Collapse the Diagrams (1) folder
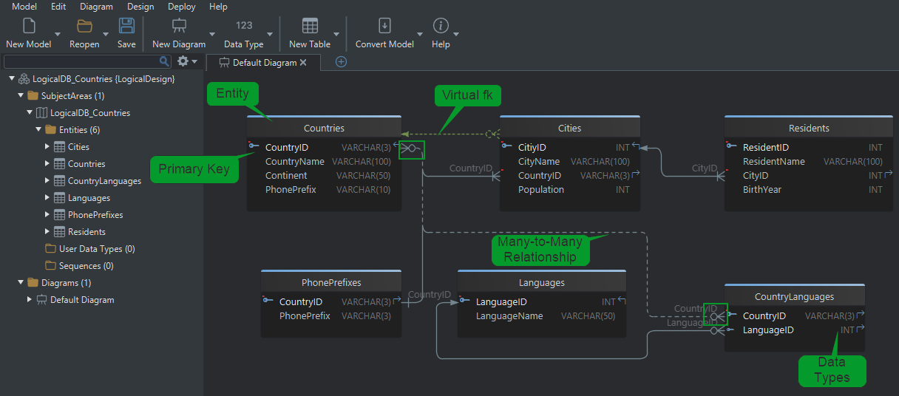 pos(21,282)
